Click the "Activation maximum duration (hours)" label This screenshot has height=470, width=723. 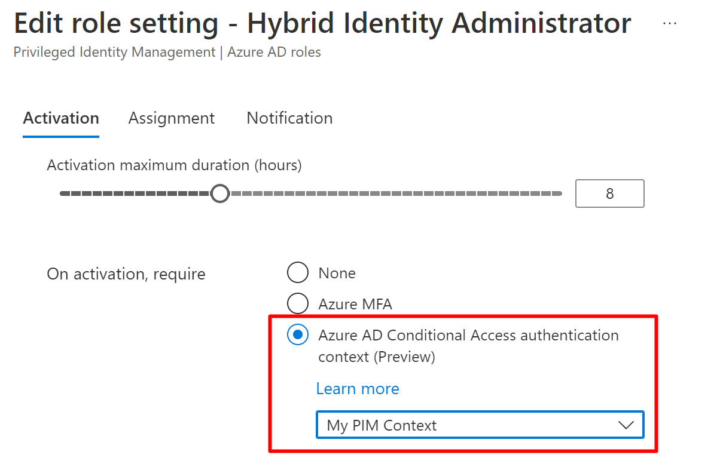pyautogui.click(x=174, y=165)
